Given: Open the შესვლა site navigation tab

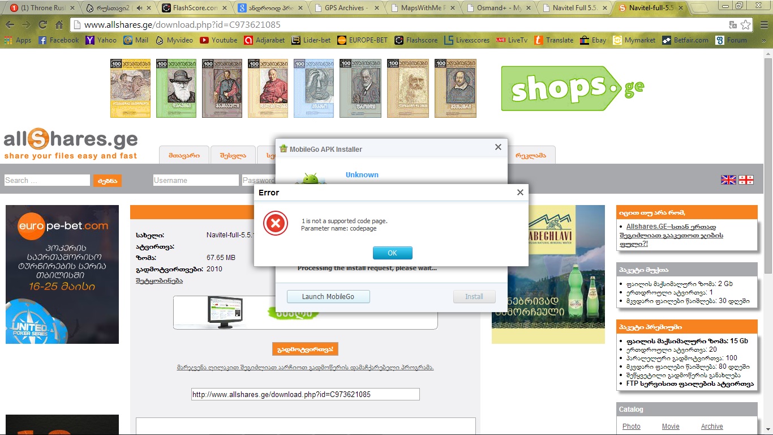Looking at the screenshot, I should tap(233, 155).
